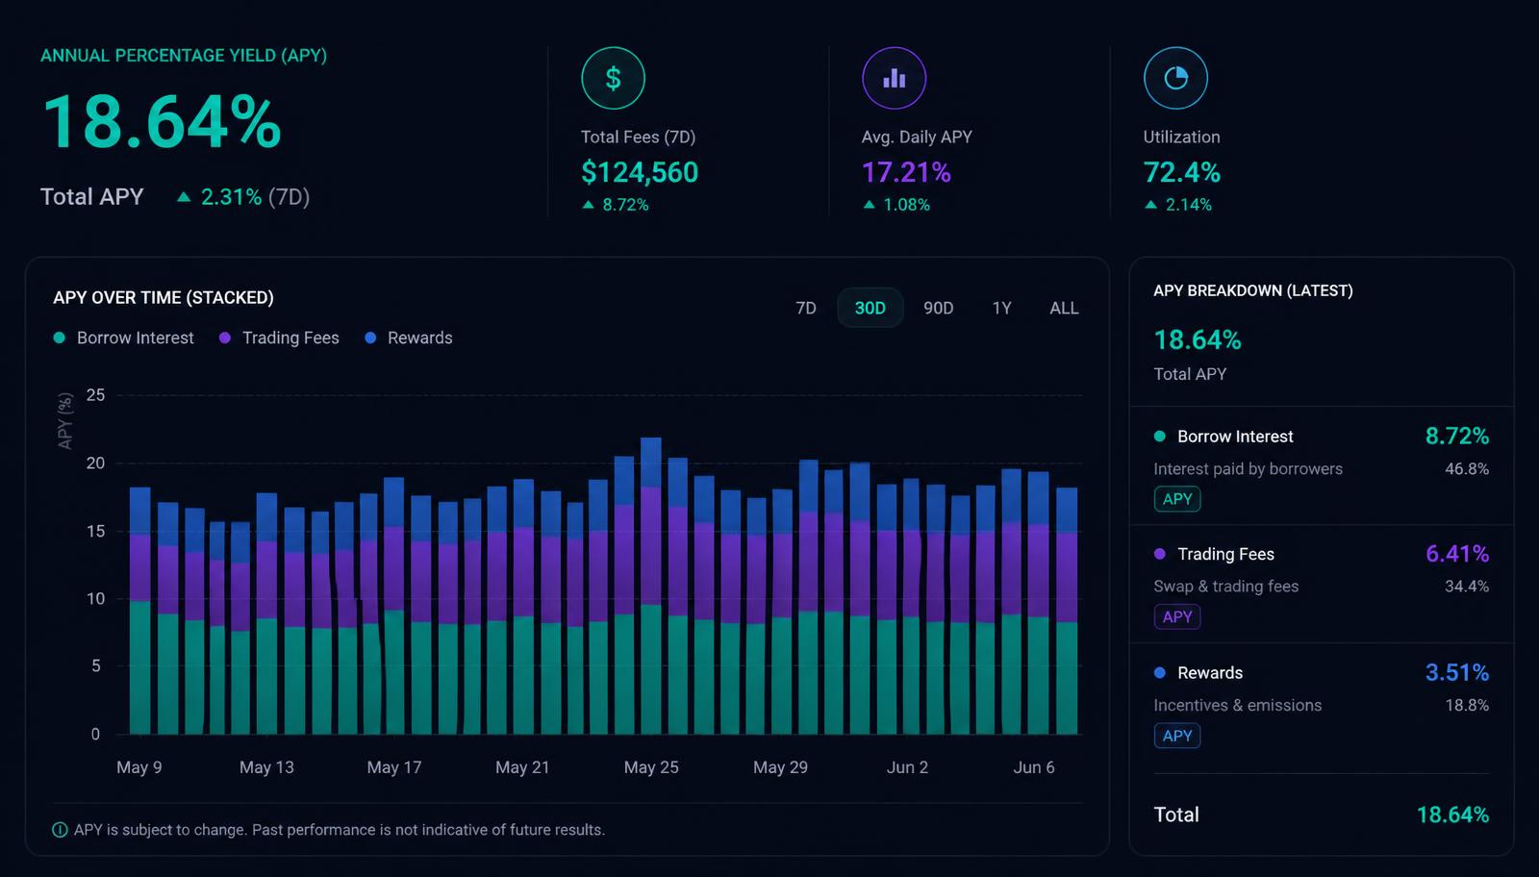Click the blue dot beside Rewards breakdown

(x=1160, y=673)
